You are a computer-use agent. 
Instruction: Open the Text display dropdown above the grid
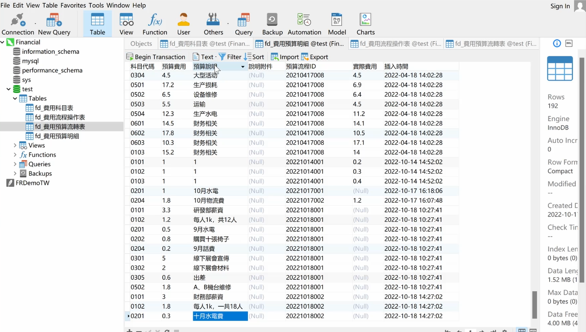[204, 57]
